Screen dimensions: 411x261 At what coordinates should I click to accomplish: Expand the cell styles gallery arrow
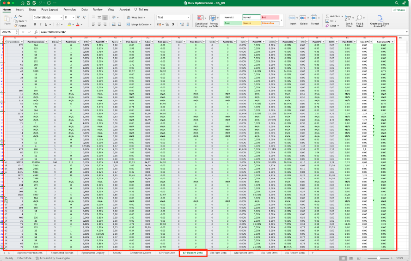point(282,20)
